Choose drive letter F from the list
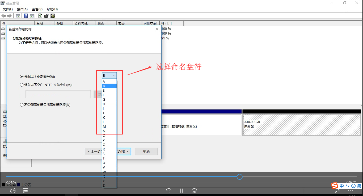The image size is (363, 196). [109, 95]
